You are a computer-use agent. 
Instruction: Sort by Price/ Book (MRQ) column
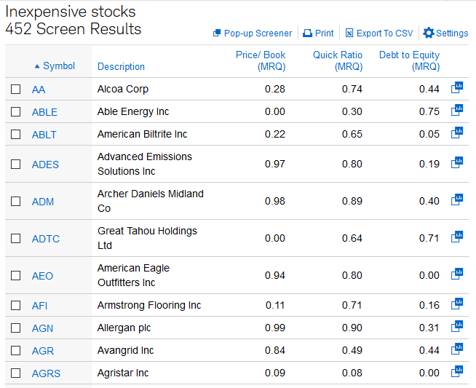[x=261, y=60]
